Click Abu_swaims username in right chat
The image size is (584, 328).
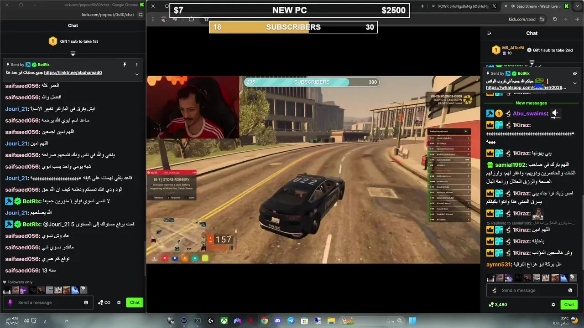(x=530, y=113)
